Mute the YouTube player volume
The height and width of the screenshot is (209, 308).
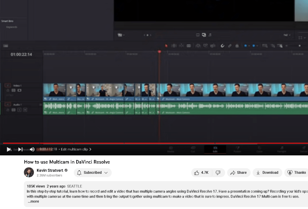pos(32,149)
